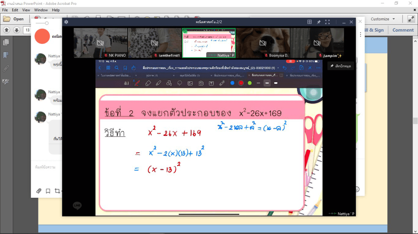
Task: Switch call to grid view layout
Action: tap(309, 22)
